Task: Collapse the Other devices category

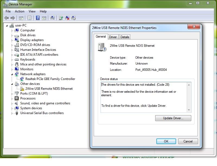Action: pos(12,84)
